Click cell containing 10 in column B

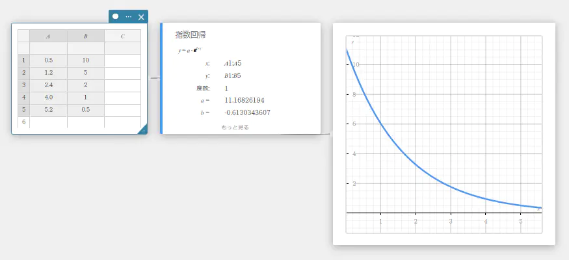click(85, 60)
